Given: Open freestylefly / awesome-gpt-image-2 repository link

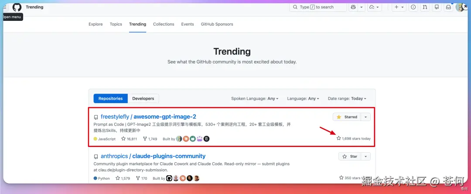Looking at the screenshot, I should pos(148,117).
